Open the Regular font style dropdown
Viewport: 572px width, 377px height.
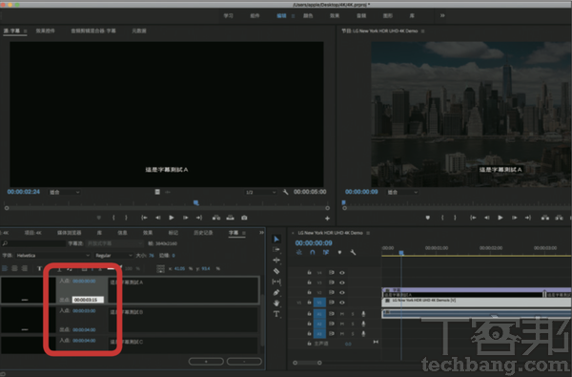pos(113,256)
